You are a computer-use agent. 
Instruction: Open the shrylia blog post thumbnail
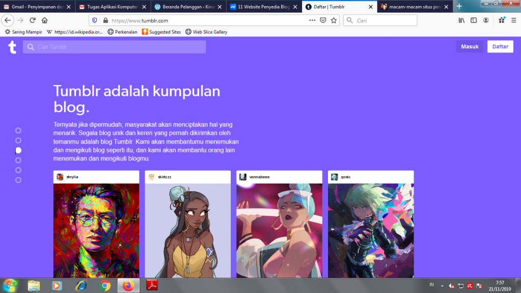coord(96,229)
